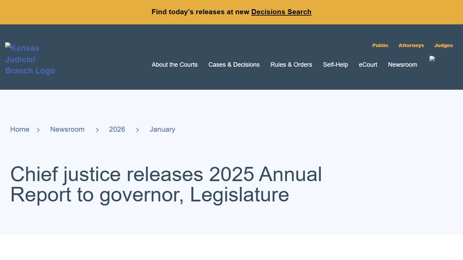The image size is (463, 260).
Task: Select 2026 in the breadcrumb trail
Action: tap(117, 129)
